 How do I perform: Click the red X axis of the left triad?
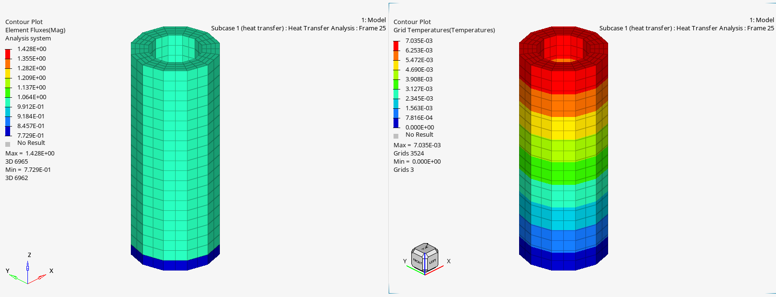pyautogui.click(x=39, y=278)
